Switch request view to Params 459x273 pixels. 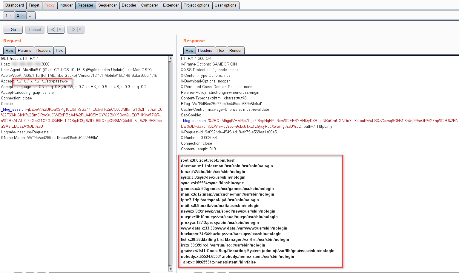[25, 50]
